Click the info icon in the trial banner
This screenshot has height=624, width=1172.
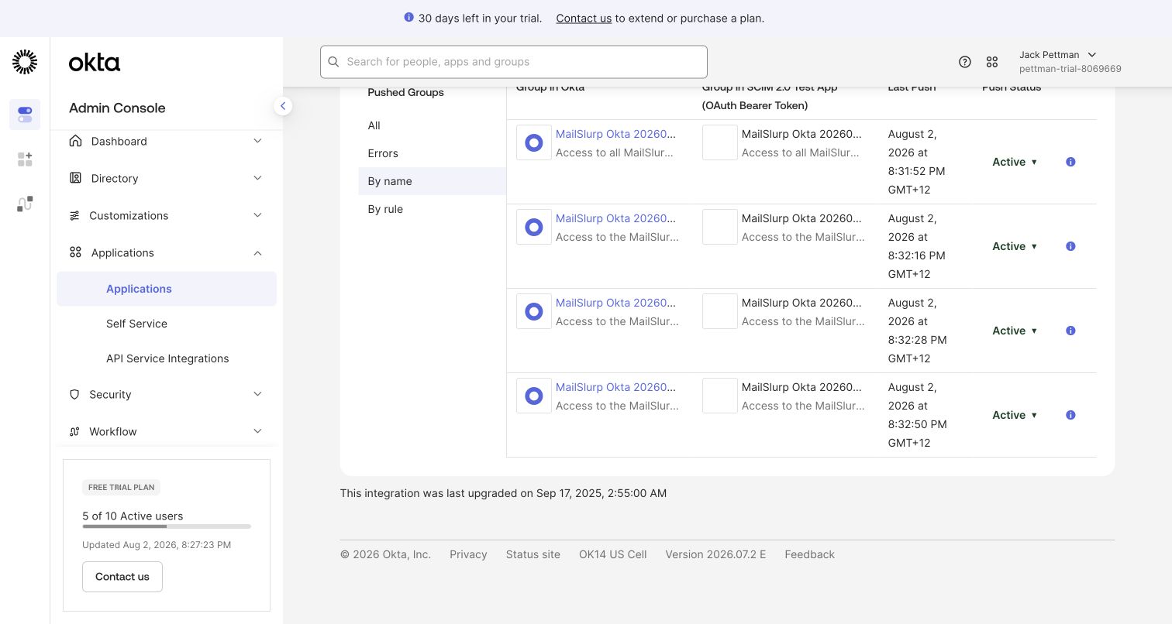pyautogui.click(x=409, y=17)
